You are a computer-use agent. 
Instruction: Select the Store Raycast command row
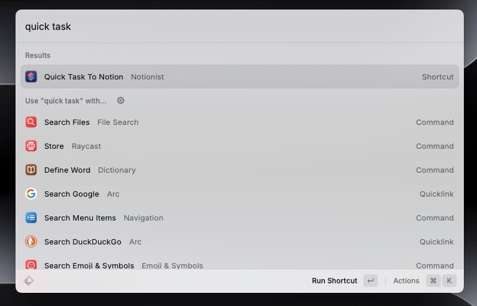240,146
